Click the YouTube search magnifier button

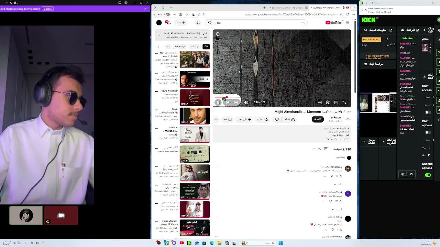pos(210,23)
